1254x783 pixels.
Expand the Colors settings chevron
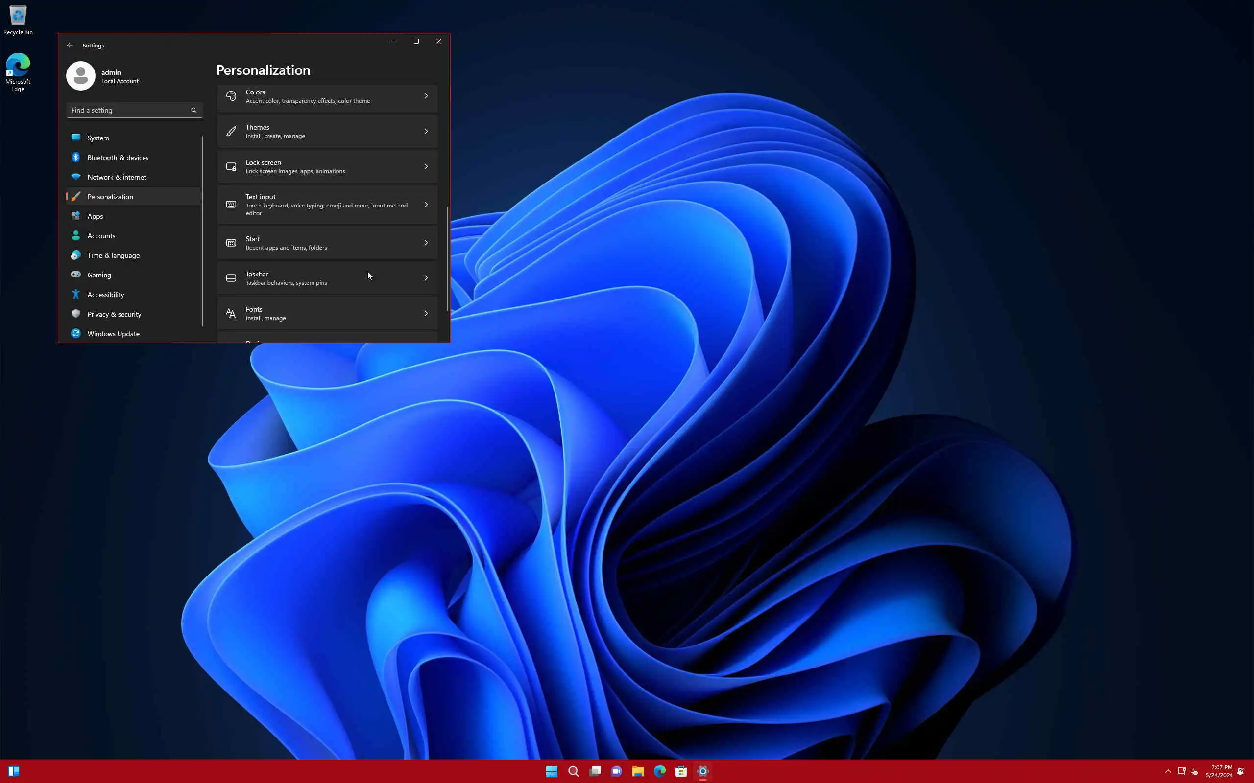tap(426, 96)
